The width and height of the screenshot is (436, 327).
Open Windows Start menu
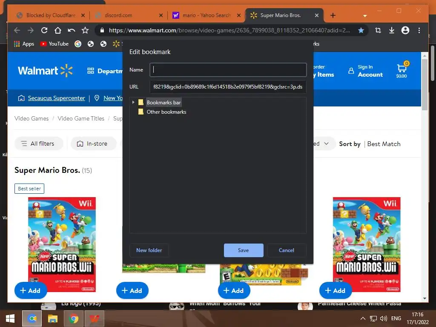point(10,318)
